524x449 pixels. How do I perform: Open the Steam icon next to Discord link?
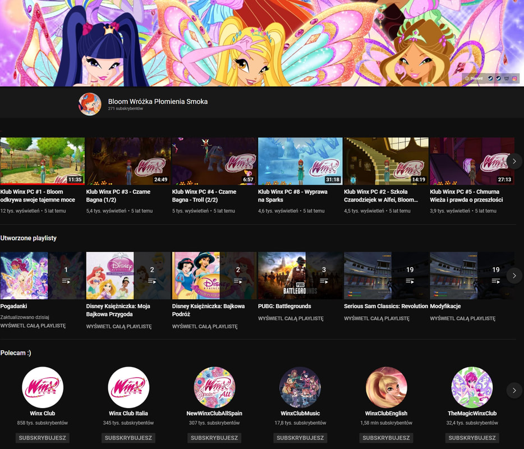tap(490, 78)
